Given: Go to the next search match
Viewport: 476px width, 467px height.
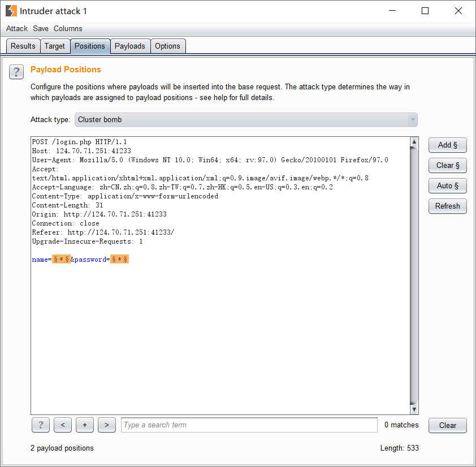Looking at the screenshot, I should coord(106,425).
